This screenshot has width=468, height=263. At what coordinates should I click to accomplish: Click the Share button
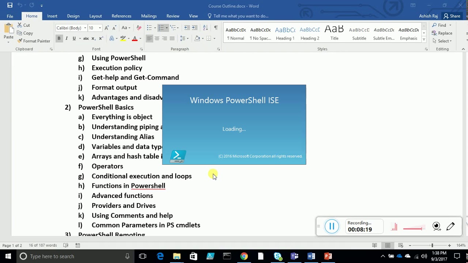click(452, 16)
